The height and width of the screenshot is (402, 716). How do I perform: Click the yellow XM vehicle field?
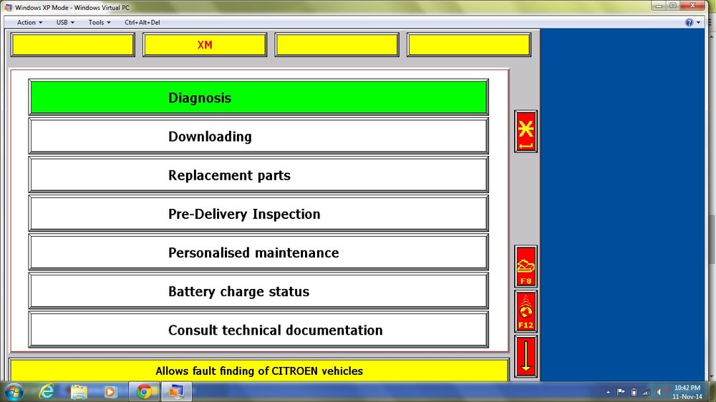coord(205,45)
